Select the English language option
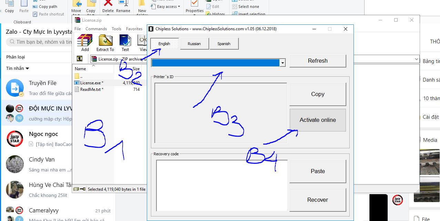The width and height of the screenshot is (440, 221). click(164, 44)
